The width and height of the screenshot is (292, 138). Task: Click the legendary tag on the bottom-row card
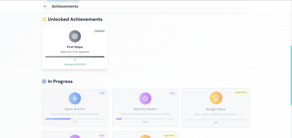[x=169, y=135]
